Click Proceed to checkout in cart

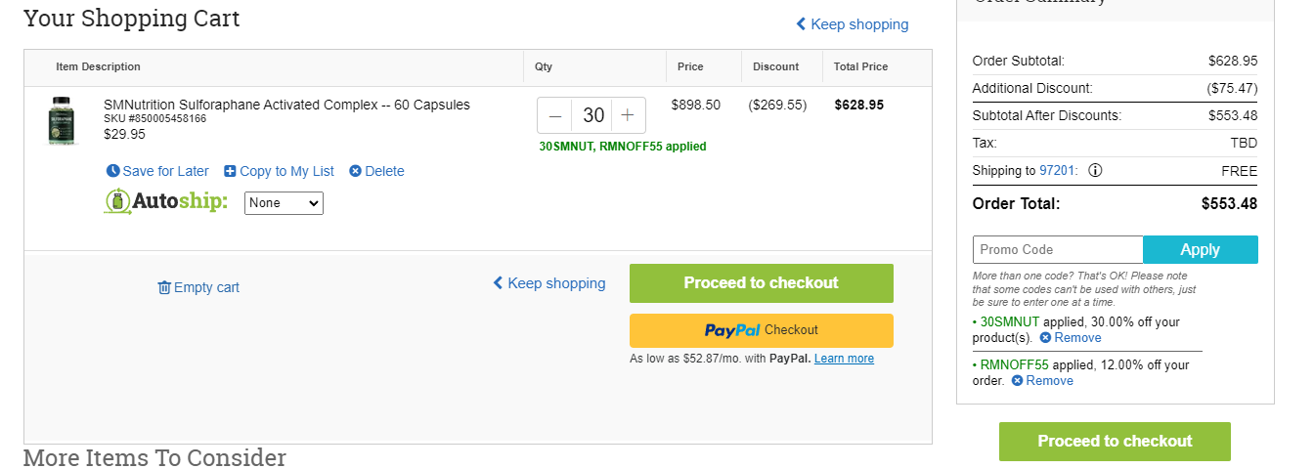(x=762, y=283)
